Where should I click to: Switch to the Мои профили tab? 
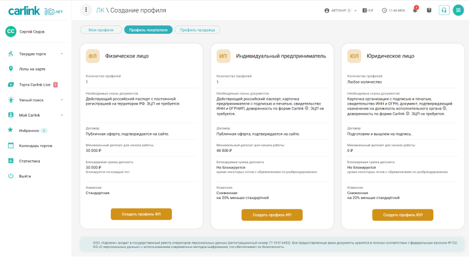(x=100, y=30)
